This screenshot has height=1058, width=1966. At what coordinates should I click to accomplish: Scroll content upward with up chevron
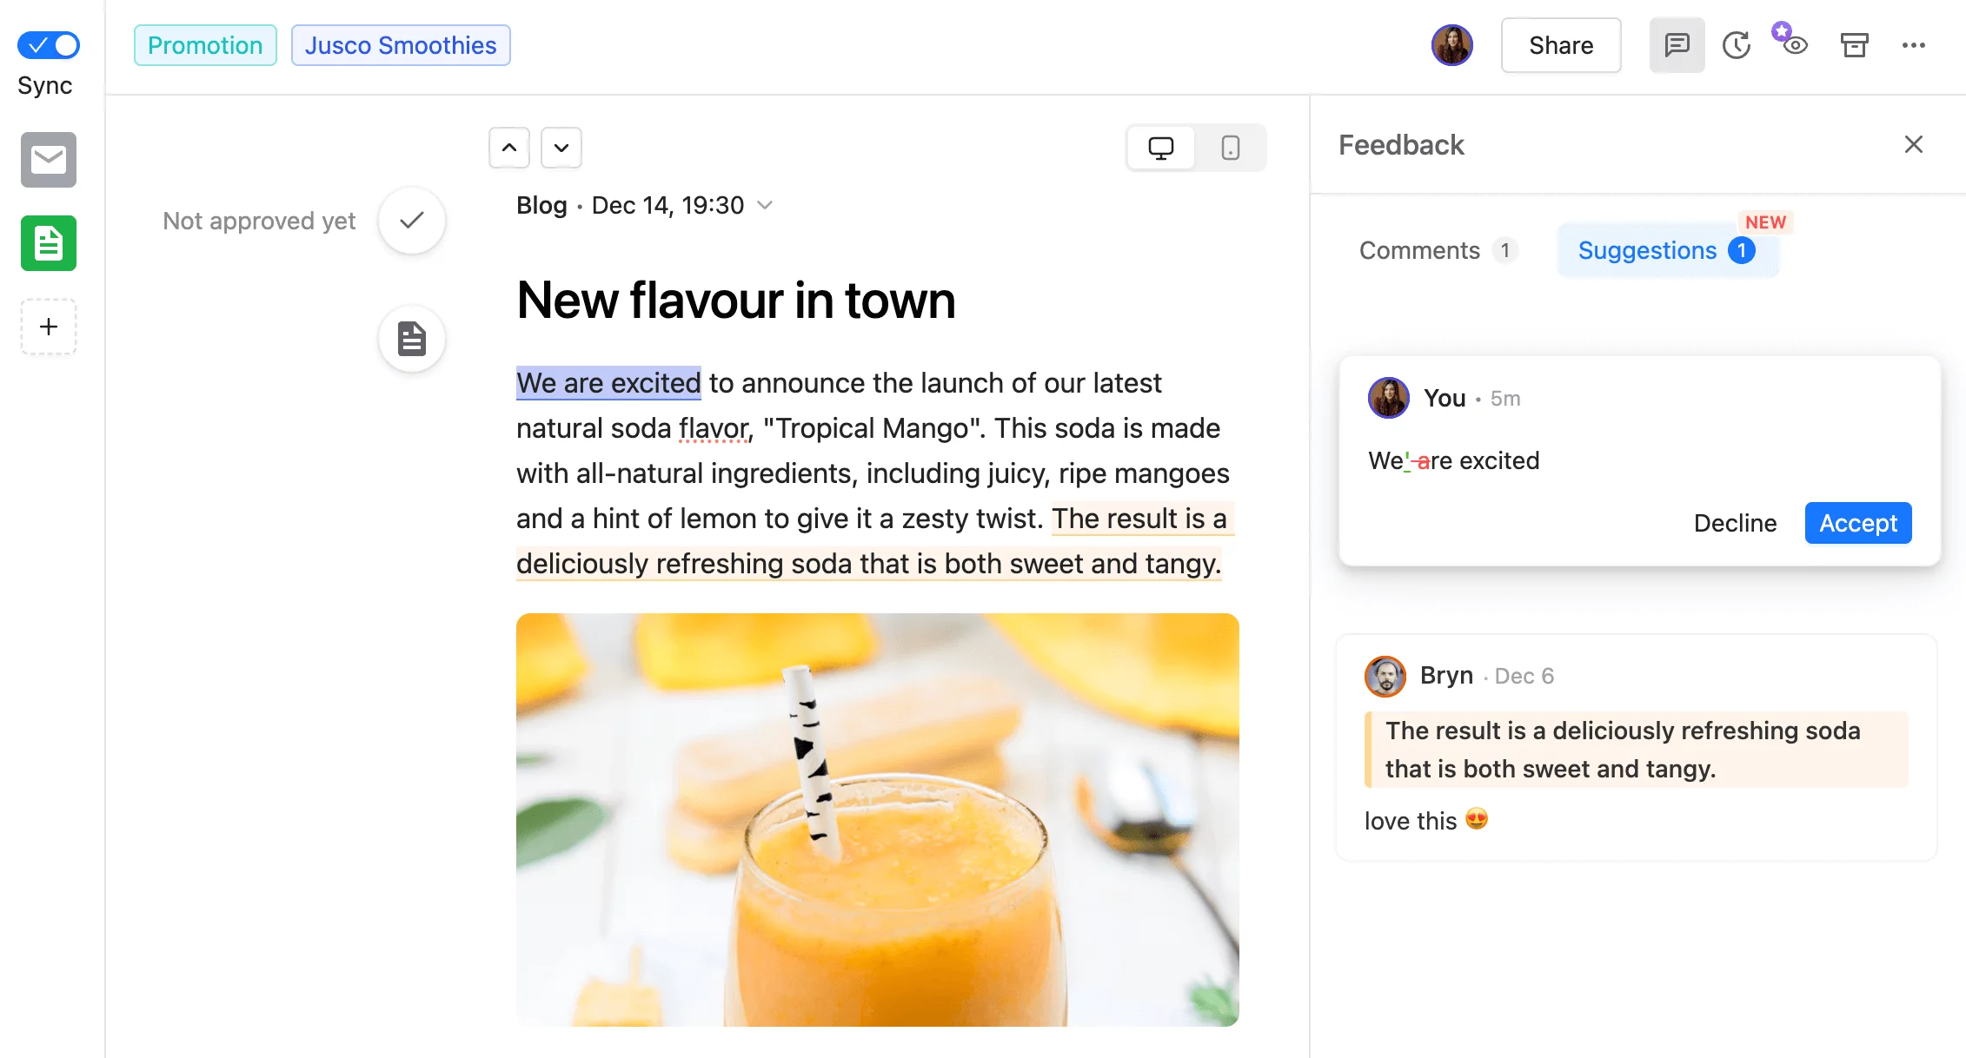tap(508, 148)
